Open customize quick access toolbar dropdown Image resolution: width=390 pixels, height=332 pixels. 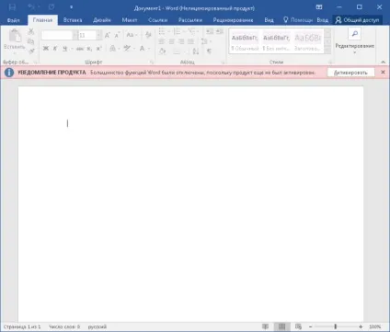[71, 7]
